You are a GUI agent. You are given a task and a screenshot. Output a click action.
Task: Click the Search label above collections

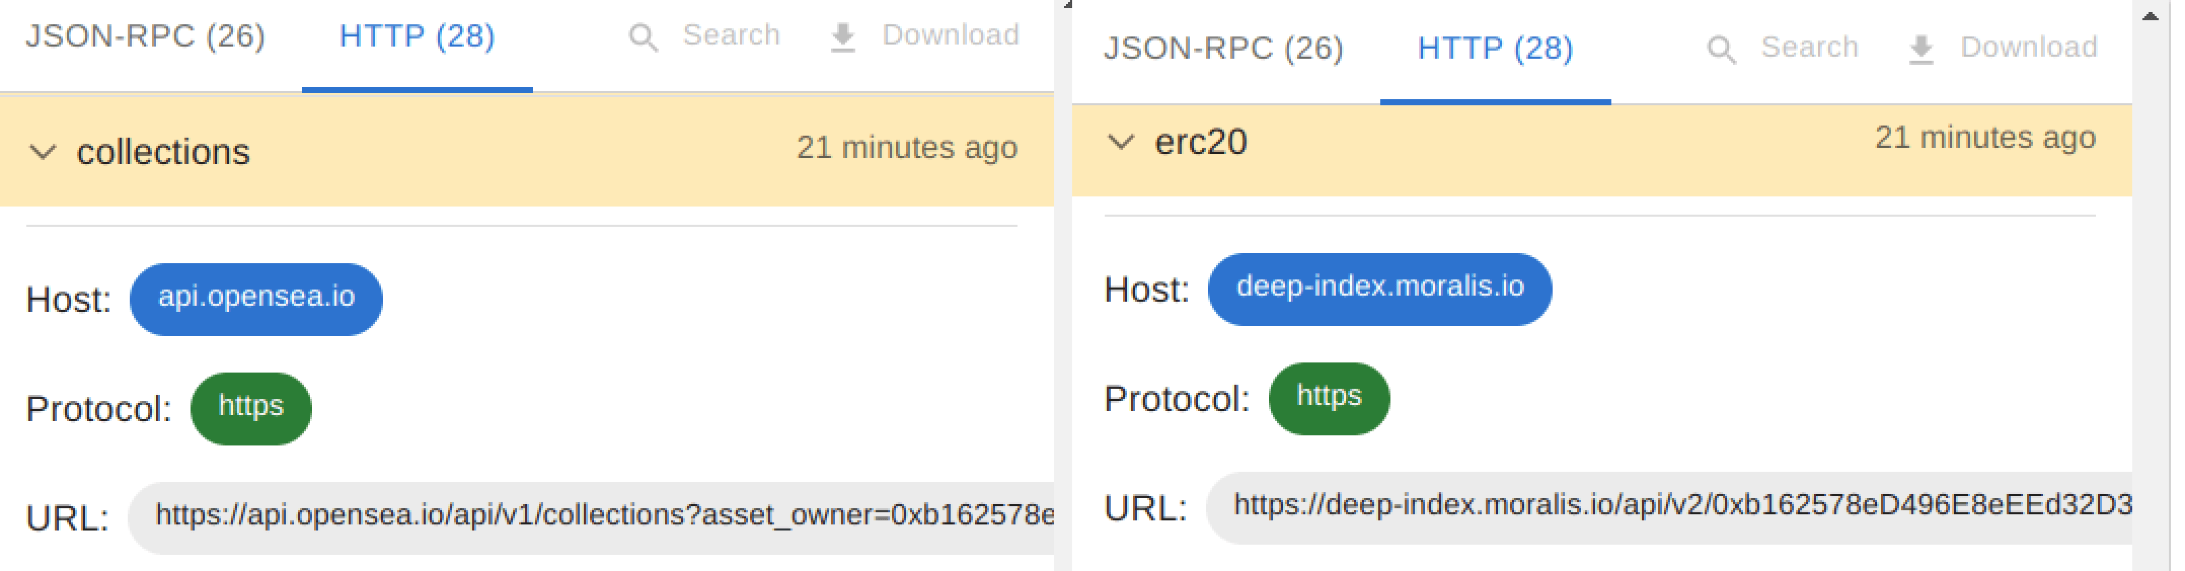(x=731, y=36)
